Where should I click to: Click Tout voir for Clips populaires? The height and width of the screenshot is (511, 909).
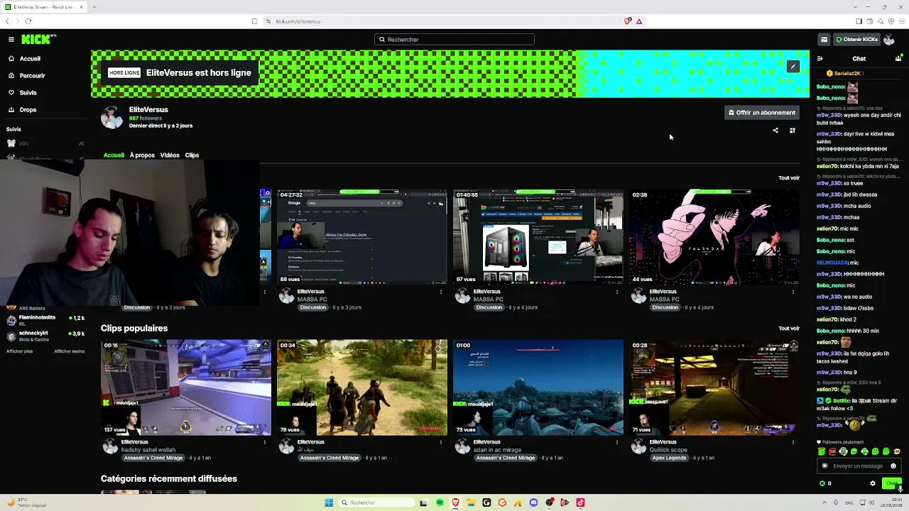tap(789, 329)
